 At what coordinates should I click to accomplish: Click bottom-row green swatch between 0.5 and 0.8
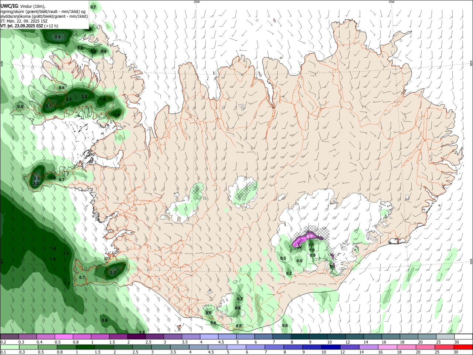48,347
